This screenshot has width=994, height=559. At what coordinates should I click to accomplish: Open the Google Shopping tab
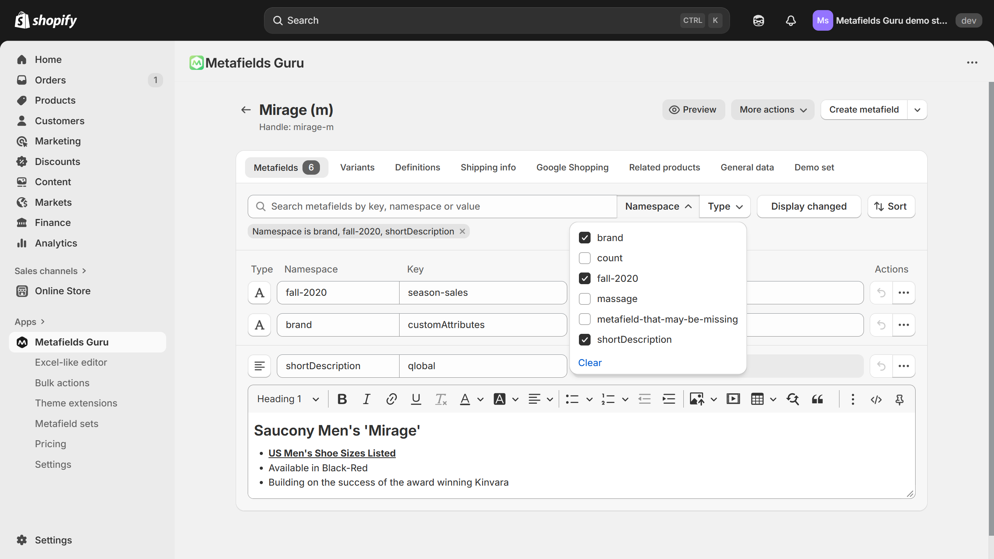point(572,167)
